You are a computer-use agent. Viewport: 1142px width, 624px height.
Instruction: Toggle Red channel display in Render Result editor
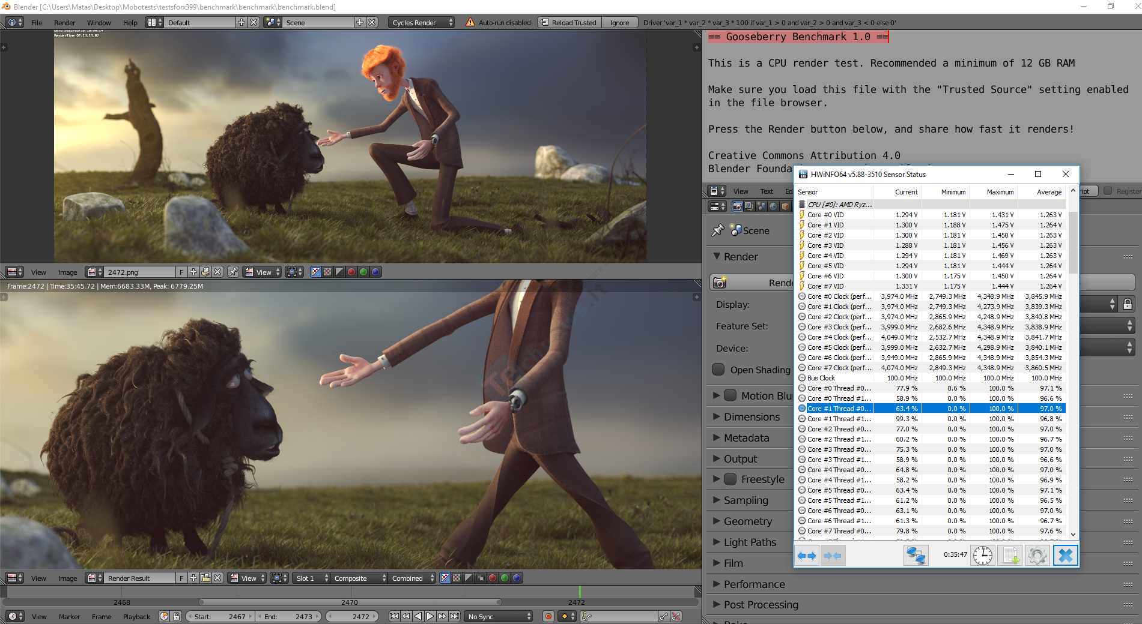click(493, 578)
